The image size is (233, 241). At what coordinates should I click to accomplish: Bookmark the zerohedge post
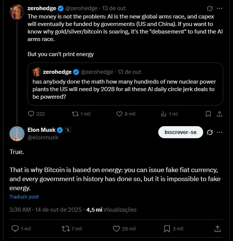tap(208, 114)
